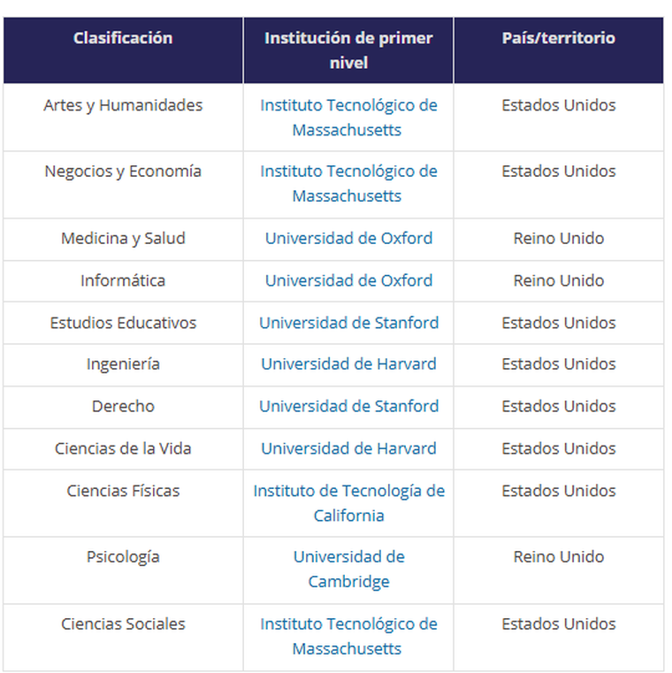Open the MIT link in Negocios y Economía row
The width and height of the screenshot is (672, 673).
(348, 184)
